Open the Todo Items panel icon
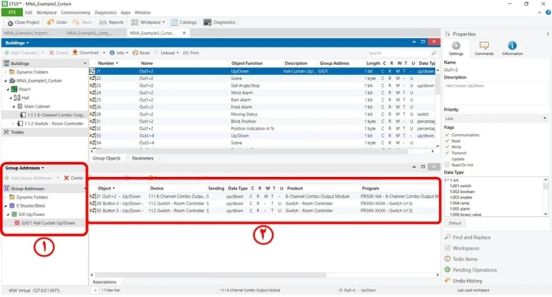Image resolution: width=552 pixels, height=297 pixels. tap(447, 259)
